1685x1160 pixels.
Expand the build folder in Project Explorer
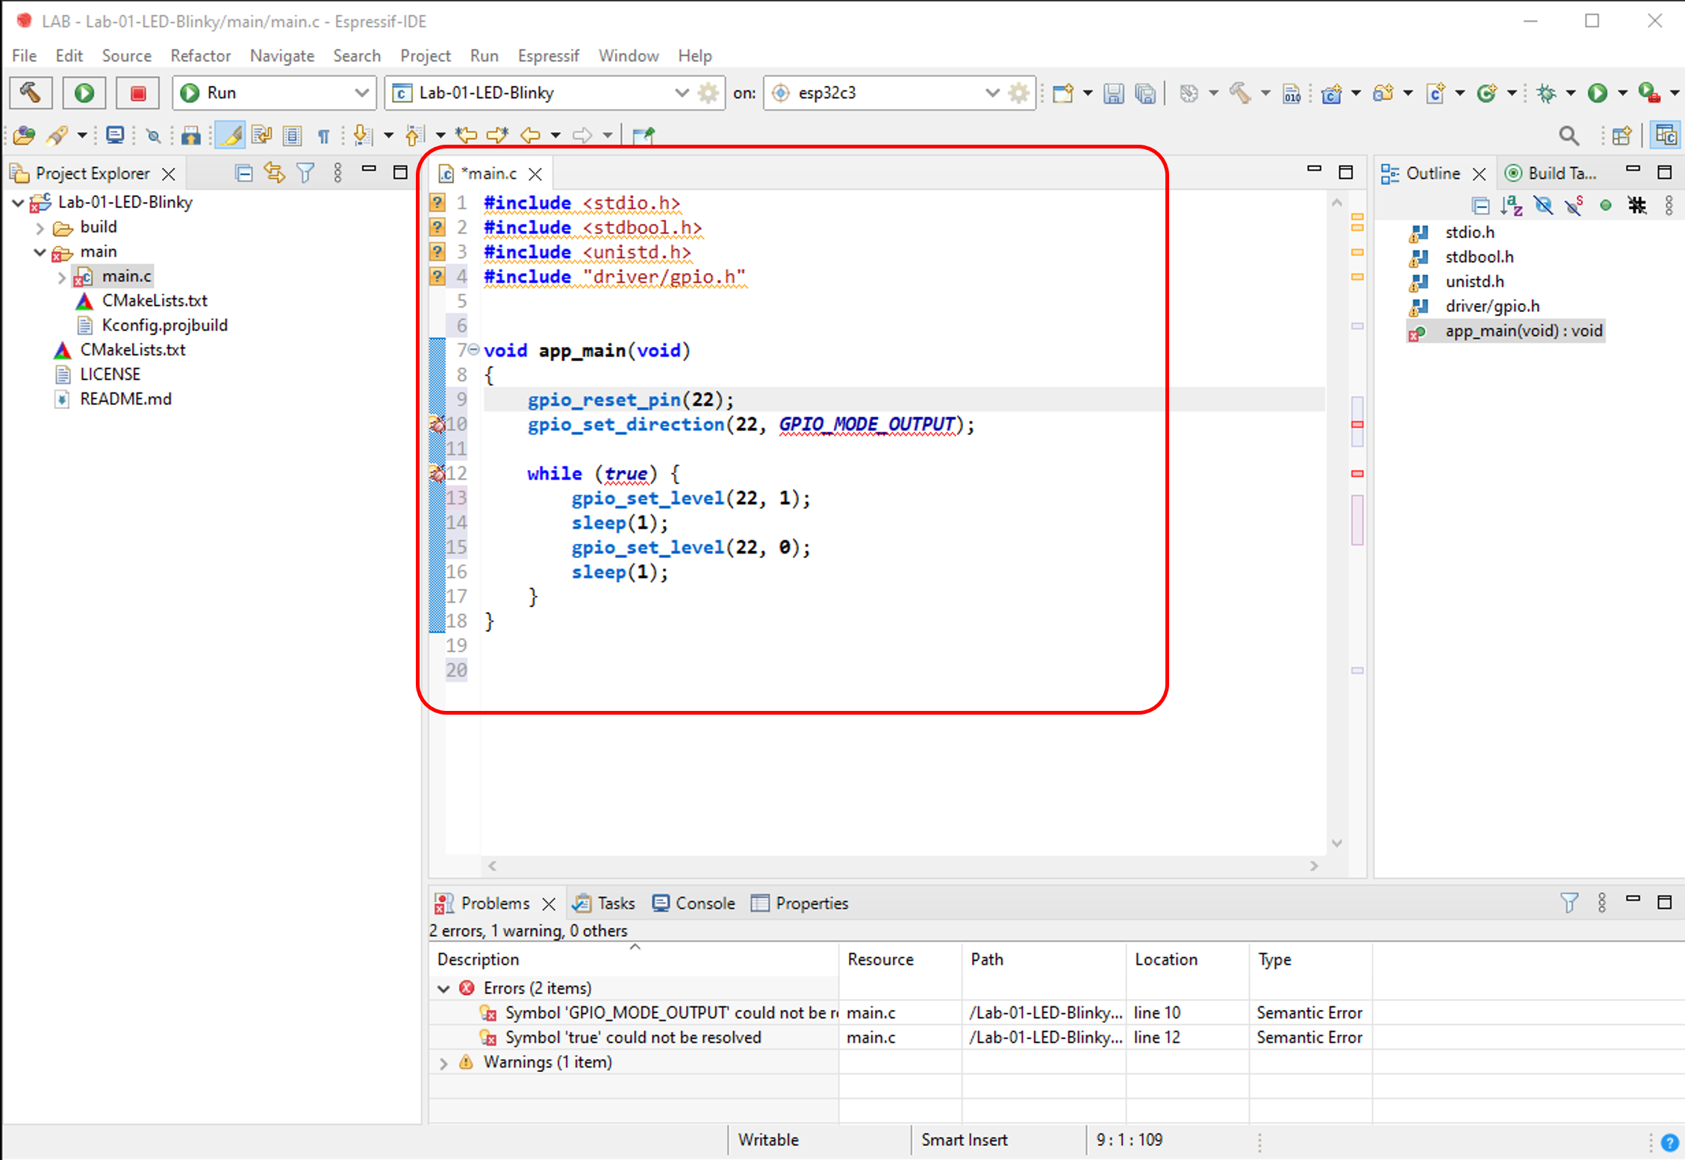pyautogui.click(x=40, y=228)
